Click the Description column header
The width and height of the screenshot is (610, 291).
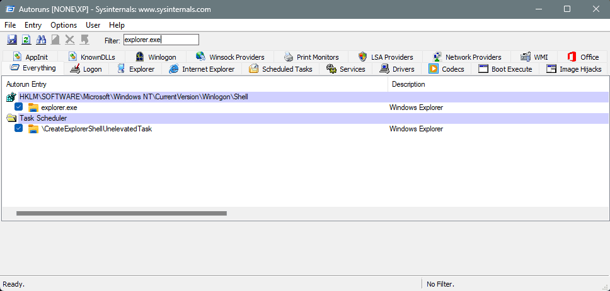pyautogui.click(x=498, y=84)
